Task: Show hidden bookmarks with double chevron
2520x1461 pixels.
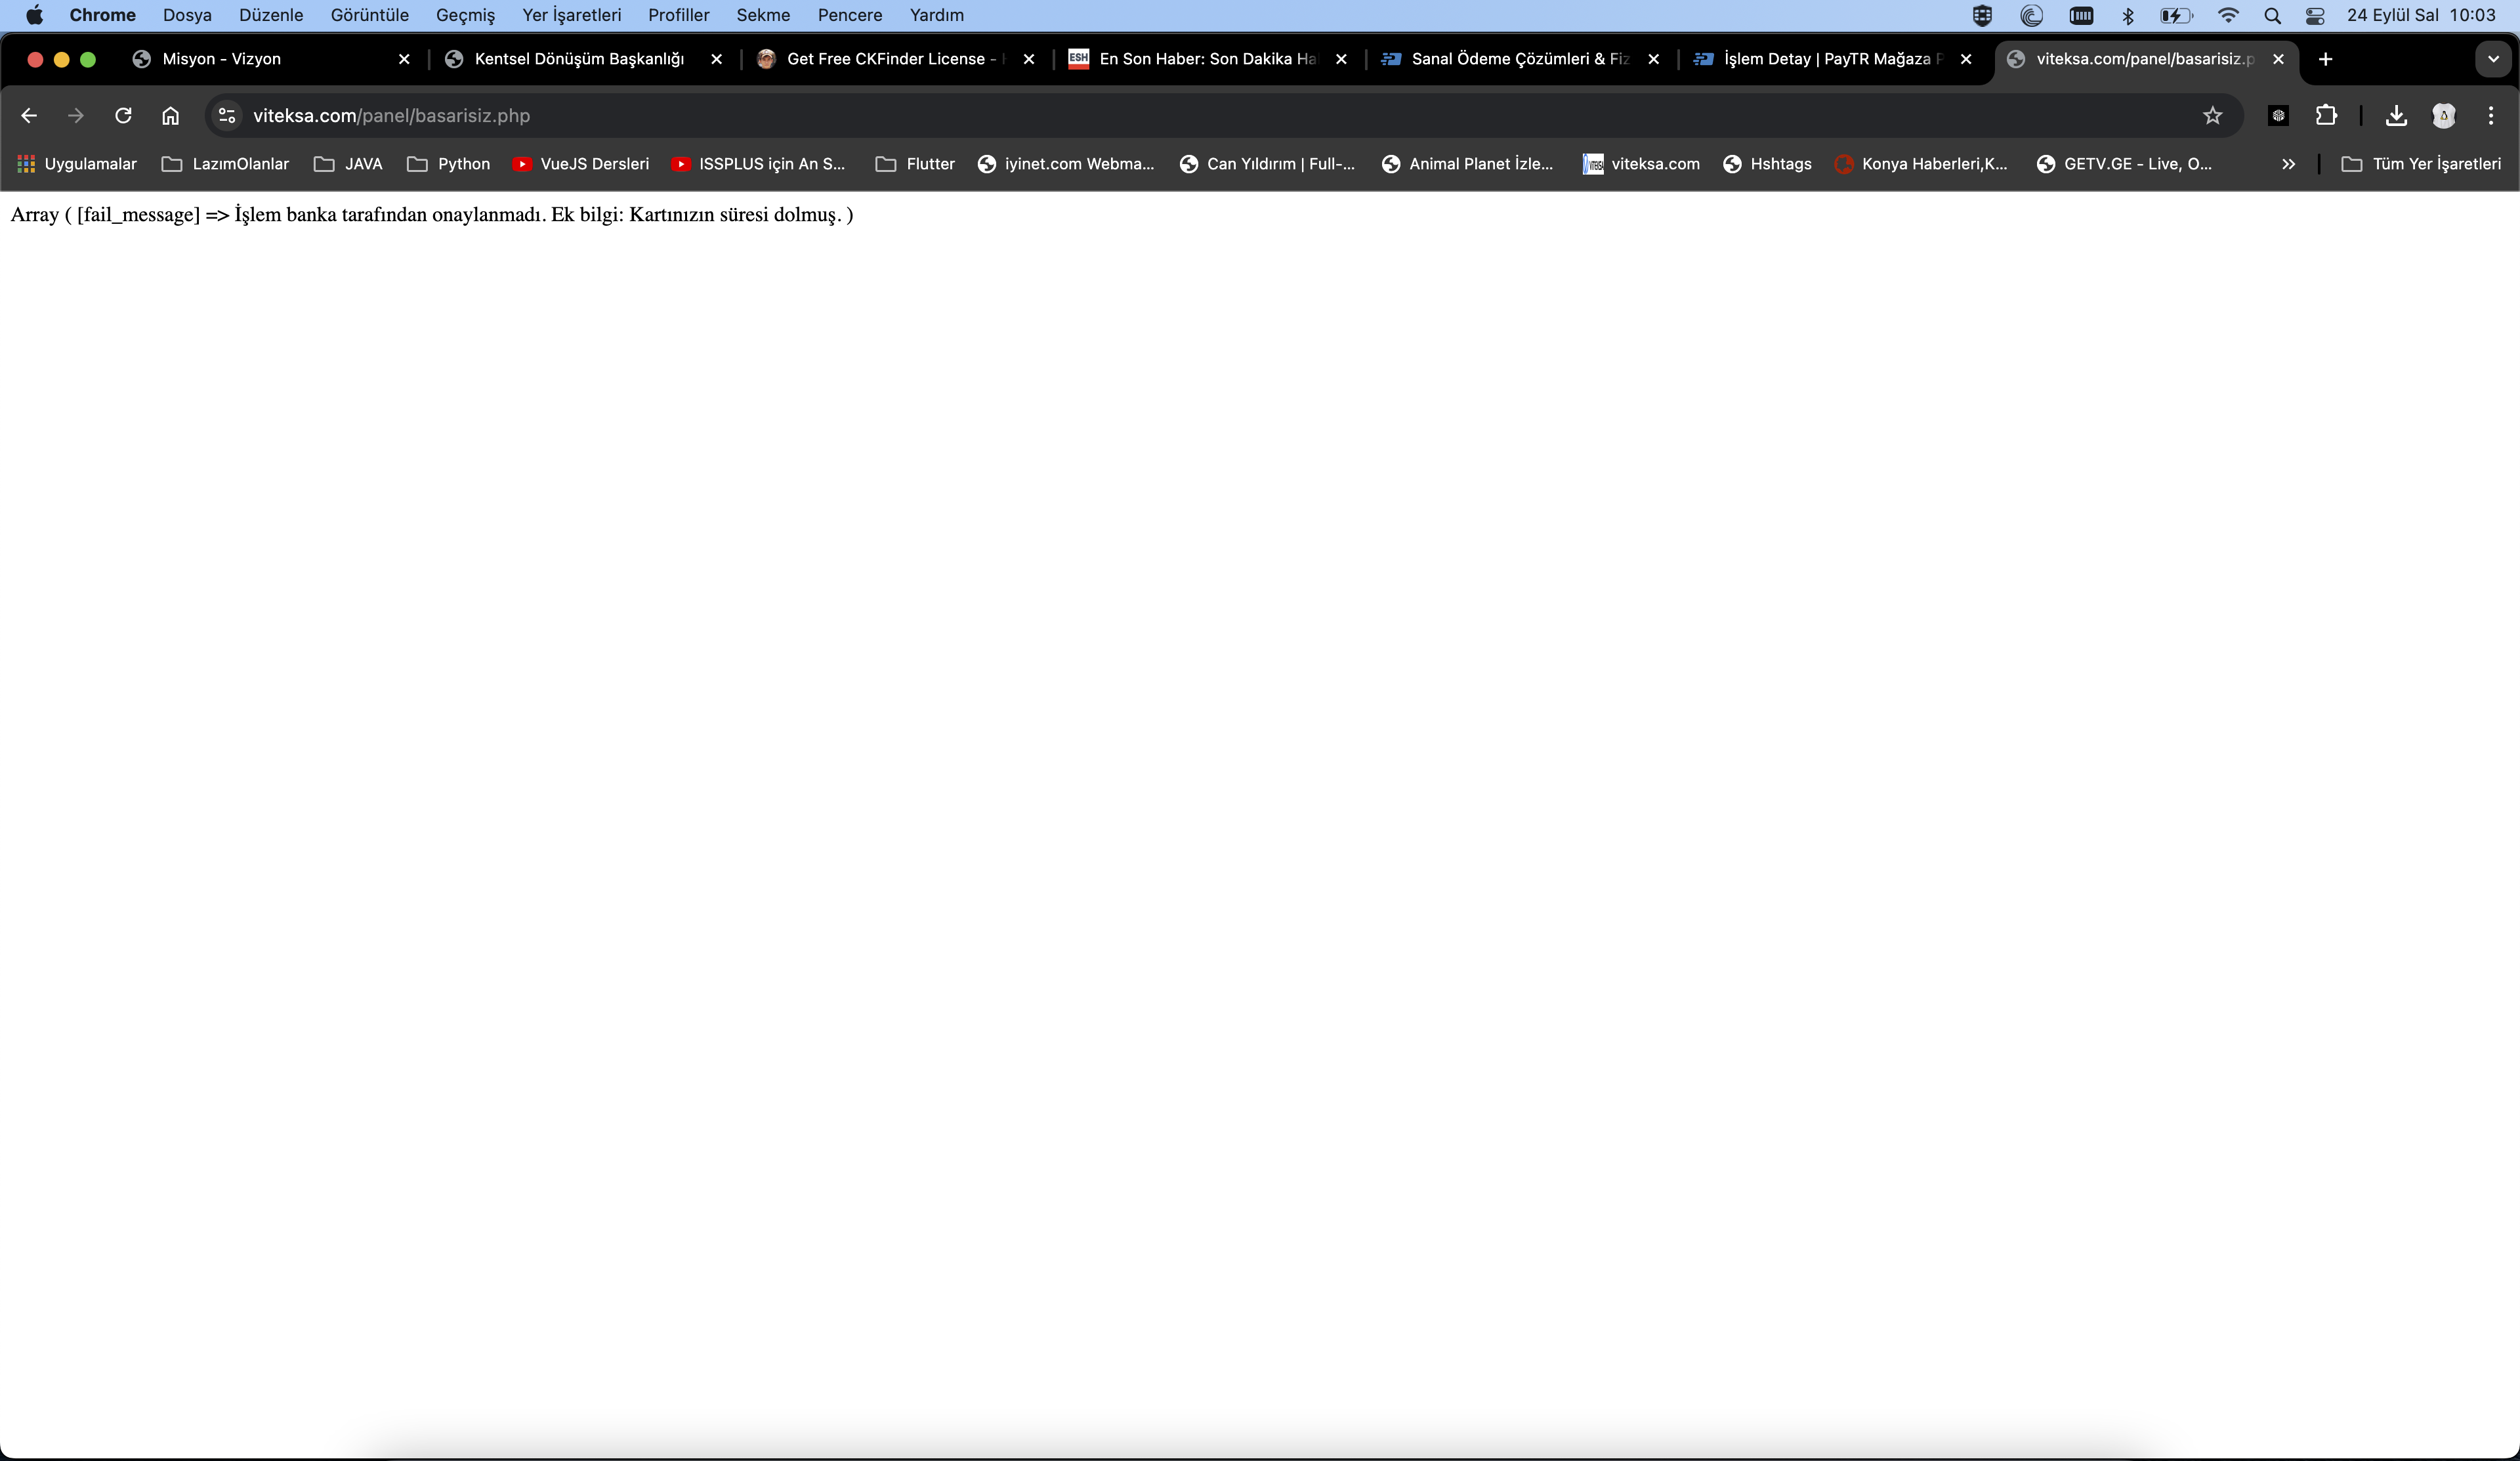Action: [x=2288, y=164]
